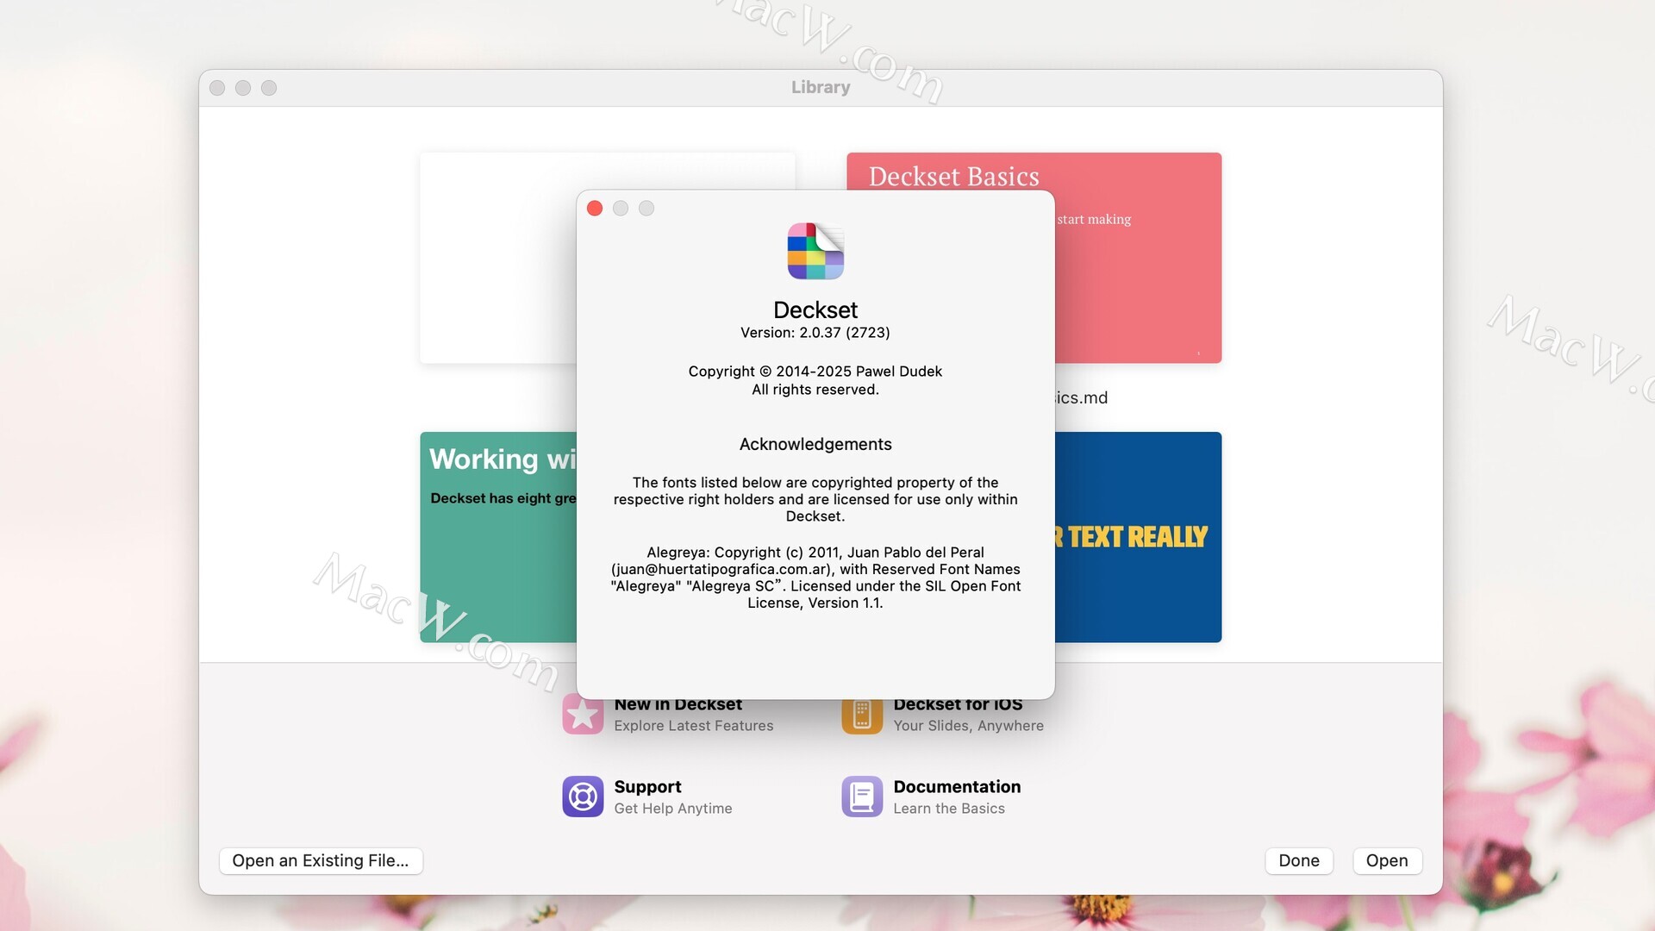The width and height of the screenshot is (1655, 931).
Task: Click the fonts listed below paragraph
Action: pos(815,499)
